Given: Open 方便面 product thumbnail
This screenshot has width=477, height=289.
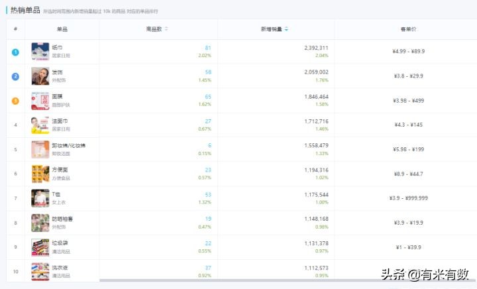Looking at the screenshot, I should tap(40, 174).
